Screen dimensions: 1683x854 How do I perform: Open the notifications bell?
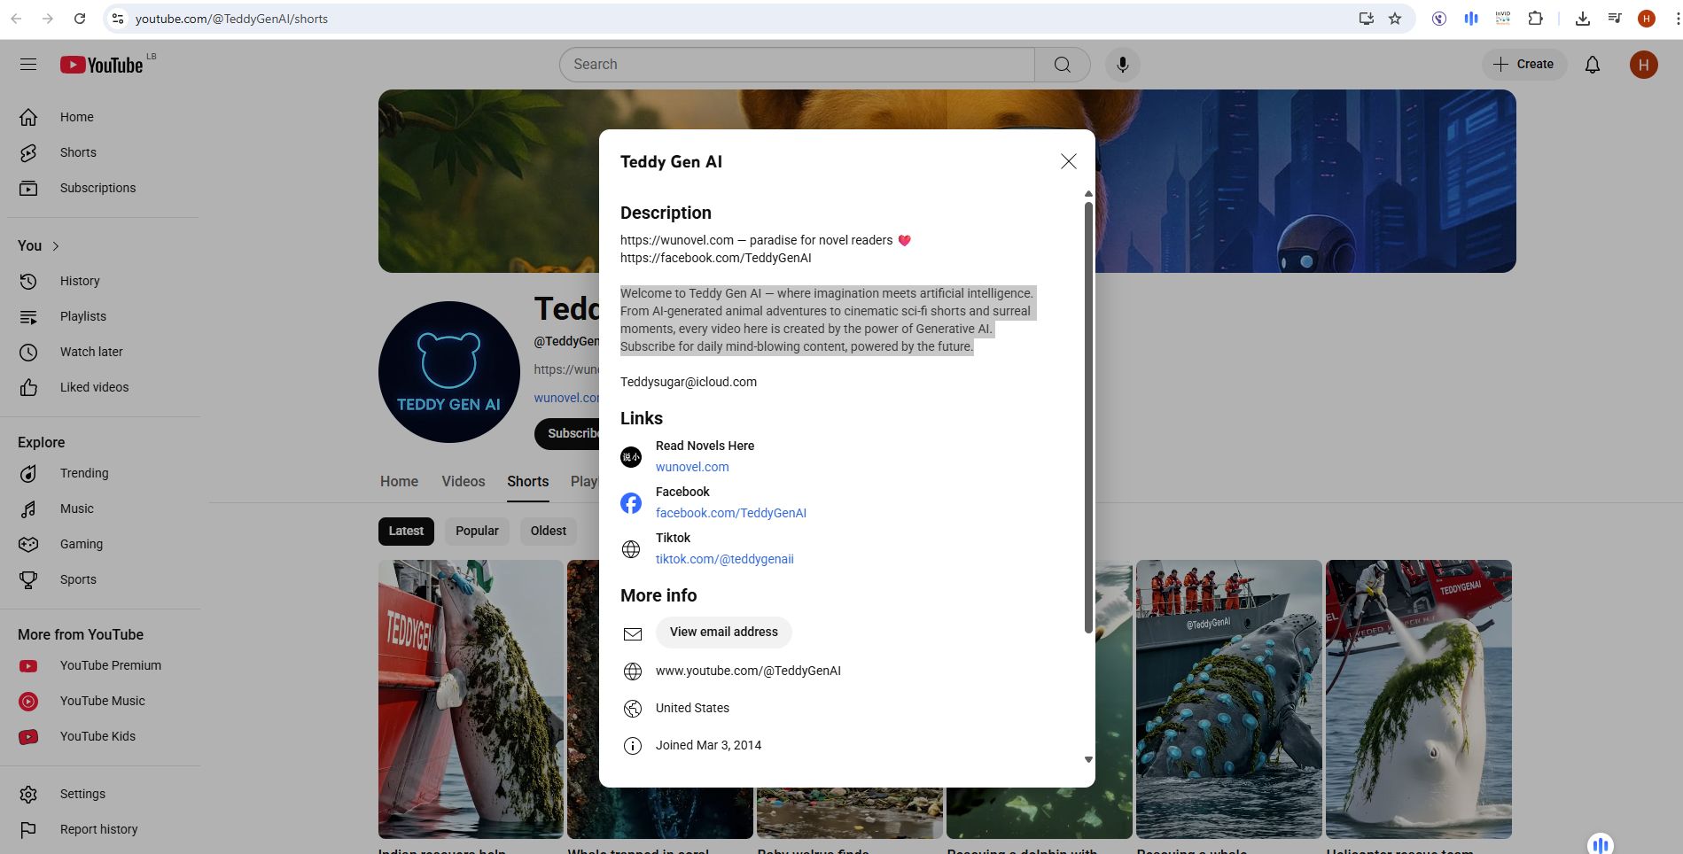tap(1592, 65)
